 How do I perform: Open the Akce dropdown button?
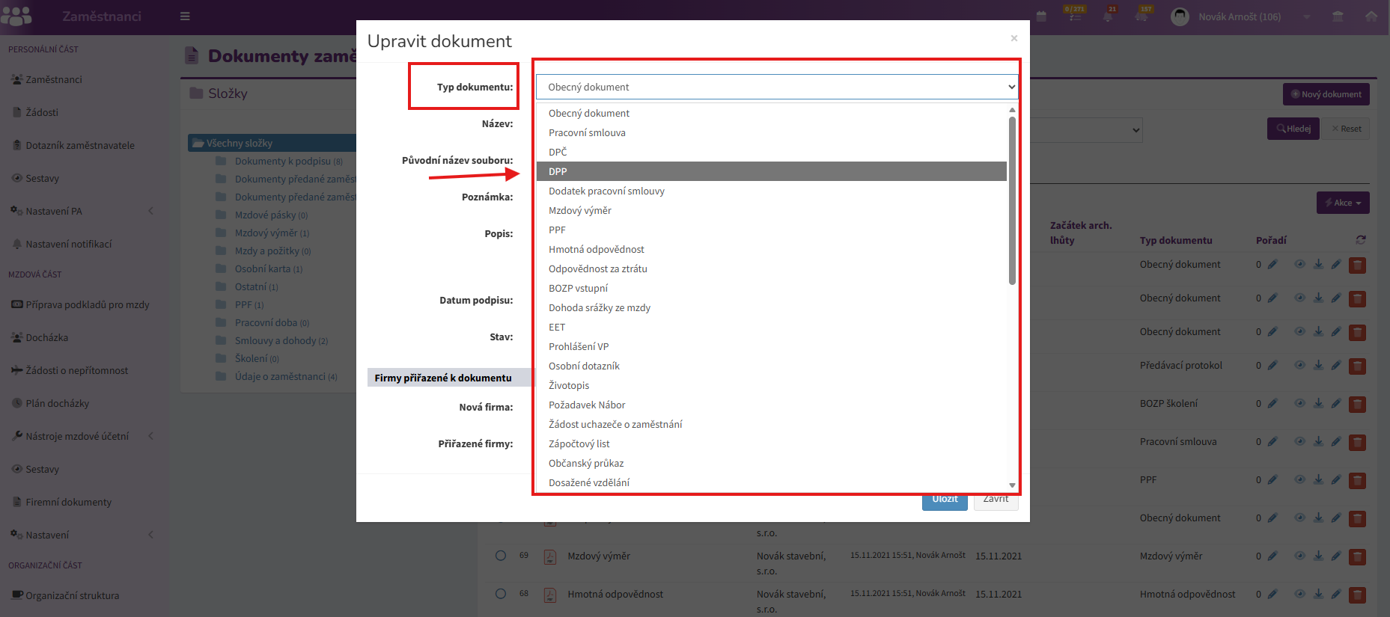(1343, 203)
